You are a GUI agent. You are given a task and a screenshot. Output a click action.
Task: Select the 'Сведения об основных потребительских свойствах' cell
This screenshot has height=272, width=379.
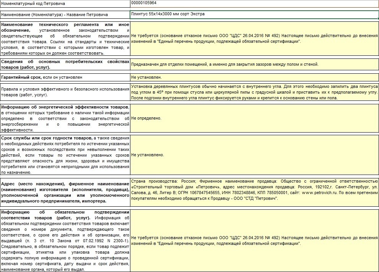(65, 64)
